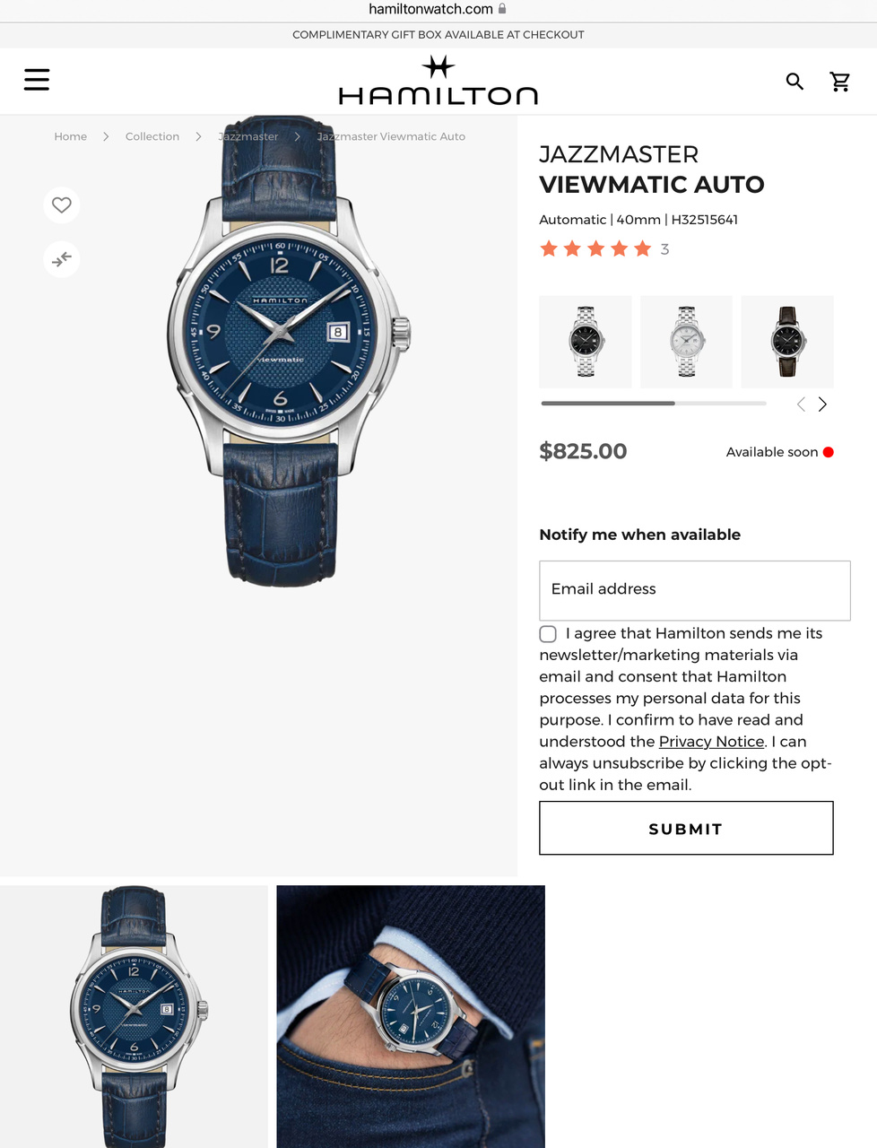Select the black dial steel bracelet variant
This screenshot has height=1148, width=877.
point(586,342)
